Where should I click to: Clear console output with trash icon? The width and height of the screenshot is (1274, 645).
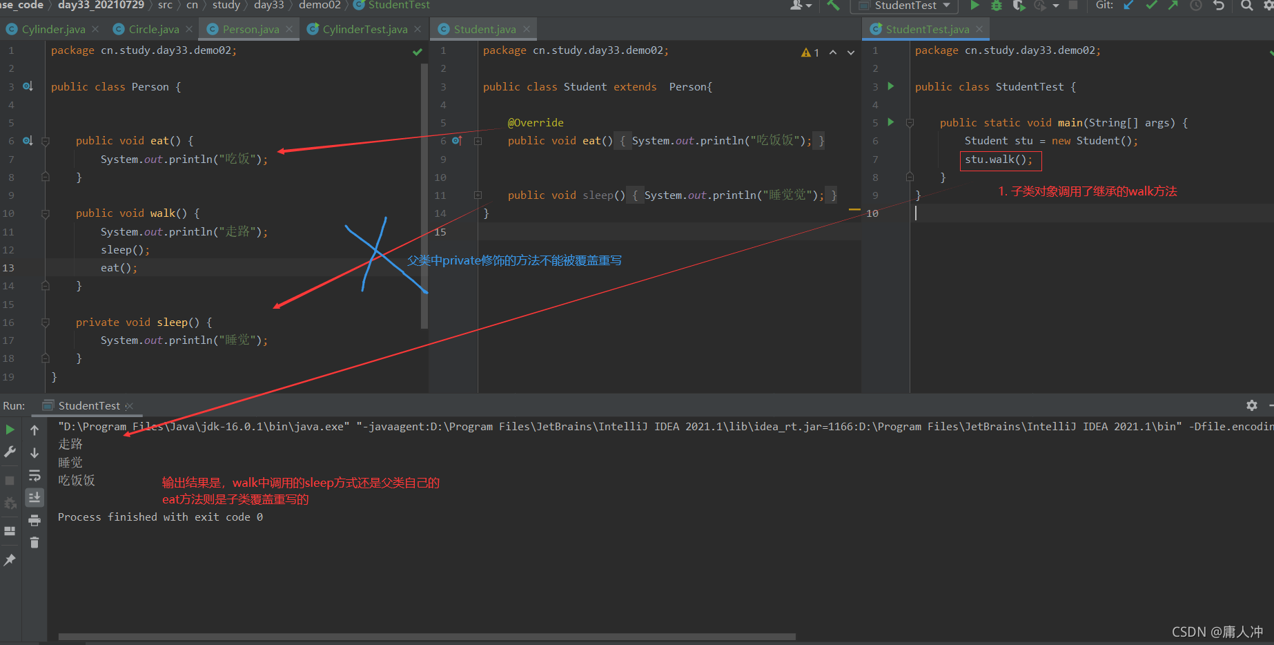pos(35,543)
